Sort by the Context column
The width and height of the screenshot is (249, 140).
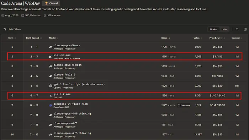point(237,38)
